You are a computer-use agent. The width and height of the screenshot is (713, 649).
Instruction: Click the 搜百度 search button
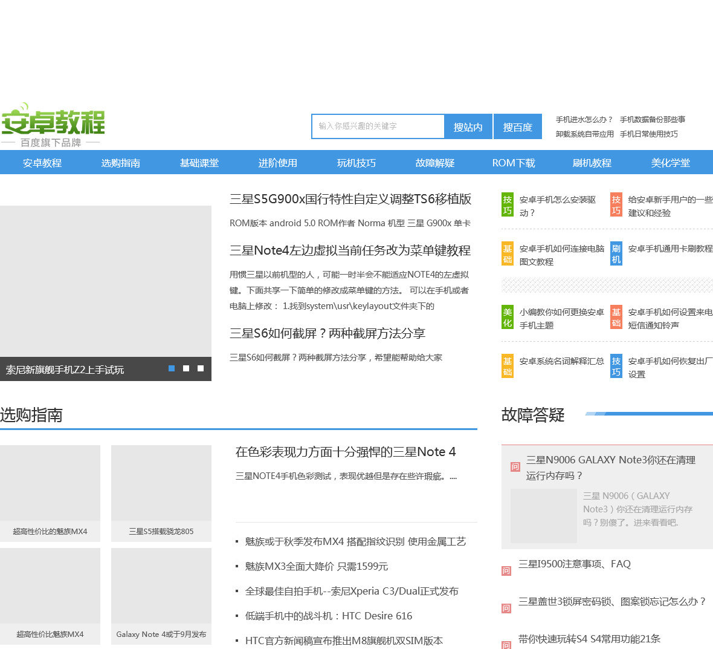(x=517, y=126)
